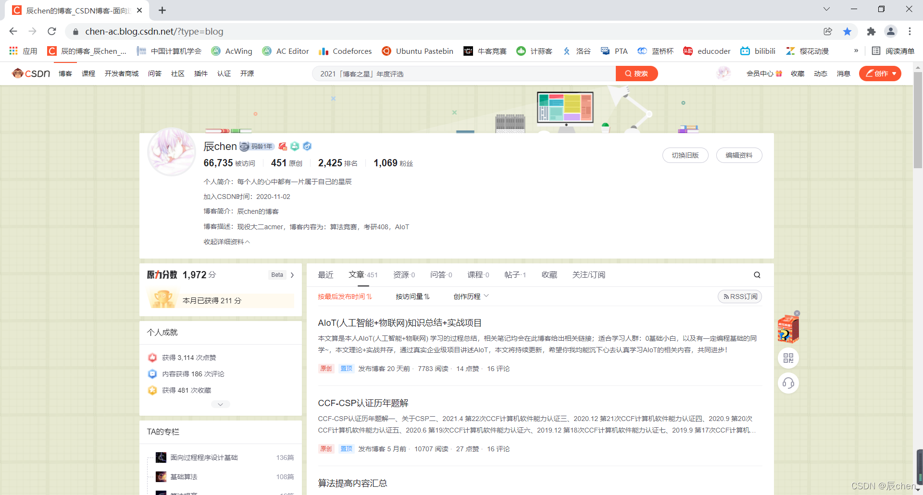Switch to the 收藏 tab
This screenshot has height=495, width=923.
coord(549,275)
